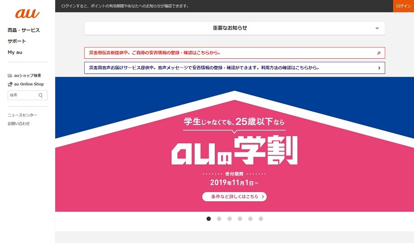Switch to the second carousel slide dot
Viewport: 414px width, 243px height.
point(219,219)
